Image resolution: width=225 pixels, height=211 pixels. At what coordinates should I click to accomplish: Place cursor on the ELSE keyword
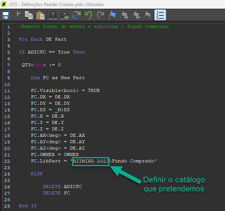point(37,174)
